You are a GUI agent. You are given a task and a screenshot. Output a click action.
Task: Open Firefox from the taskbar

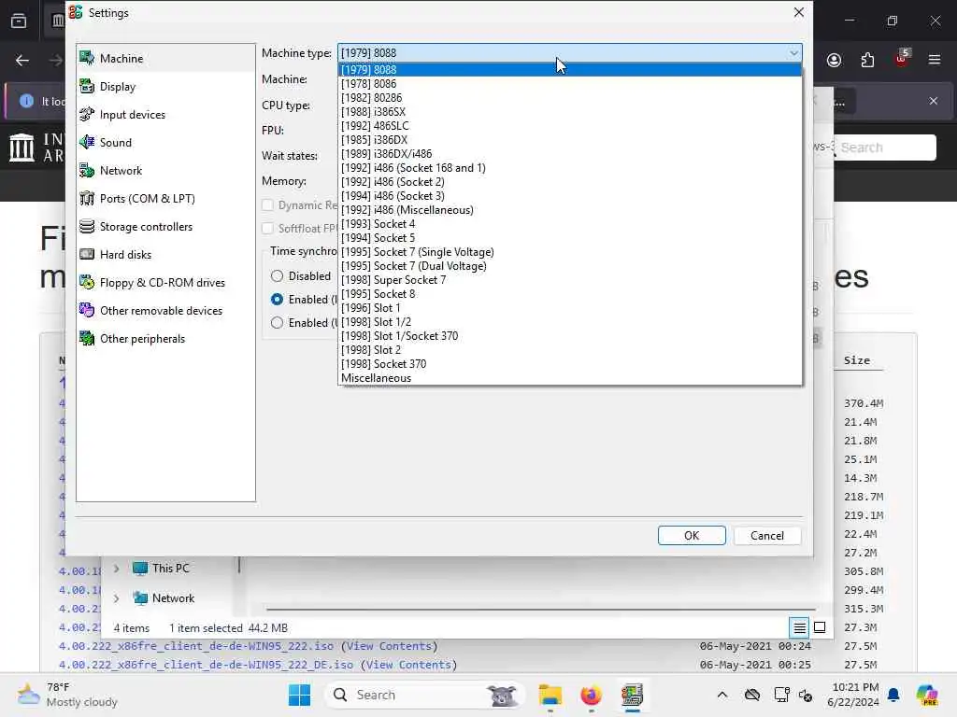click(x=591, y=695)
